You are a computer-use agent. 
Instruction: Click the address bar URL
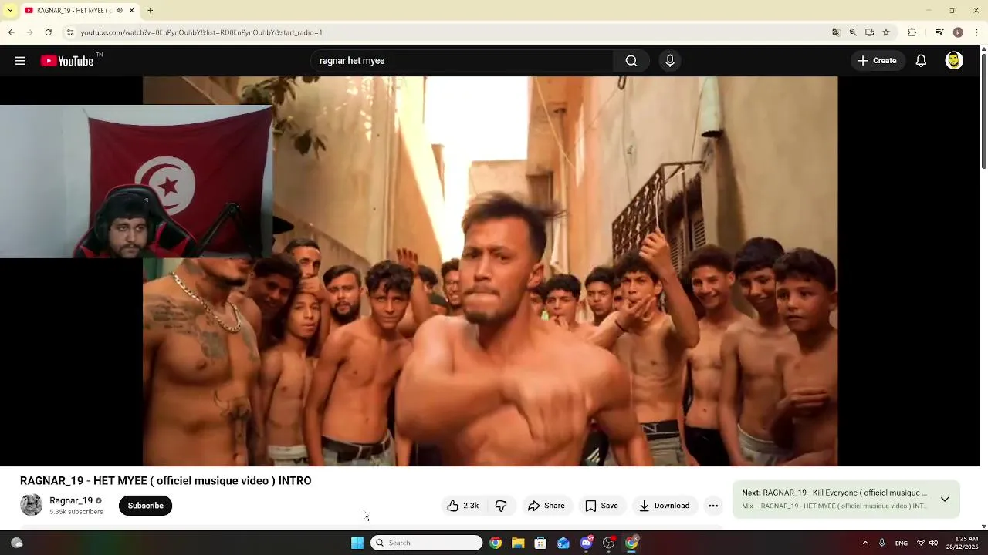201,32
